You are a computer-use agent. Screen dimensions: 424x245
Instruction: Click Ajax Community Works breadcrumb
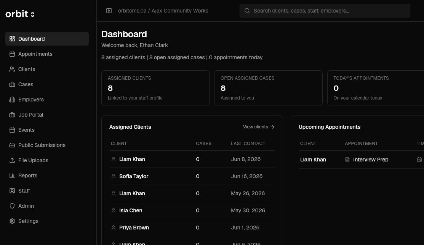[x=180, y=11]
